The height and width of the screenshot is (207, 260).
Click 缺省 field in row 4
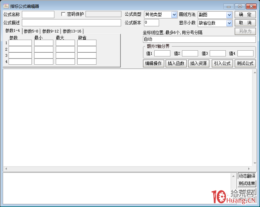pyautogui.click(x=87, y=62)
